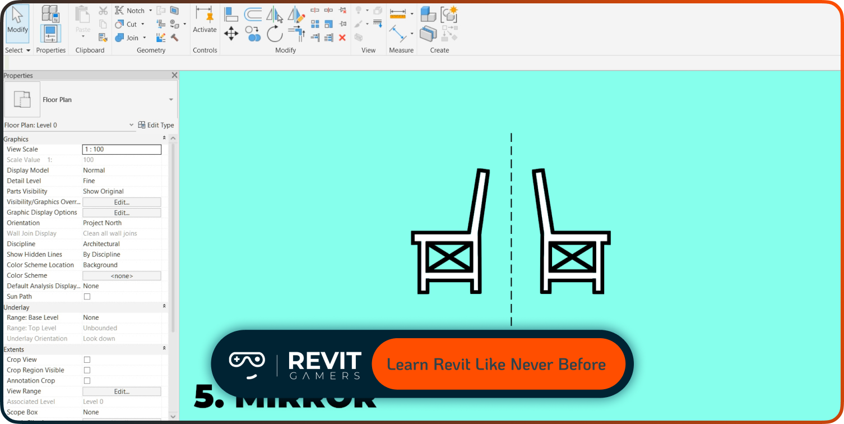
Task: Open the Floor Plan type selector dropdown
Action: click(x=171, y=100)
